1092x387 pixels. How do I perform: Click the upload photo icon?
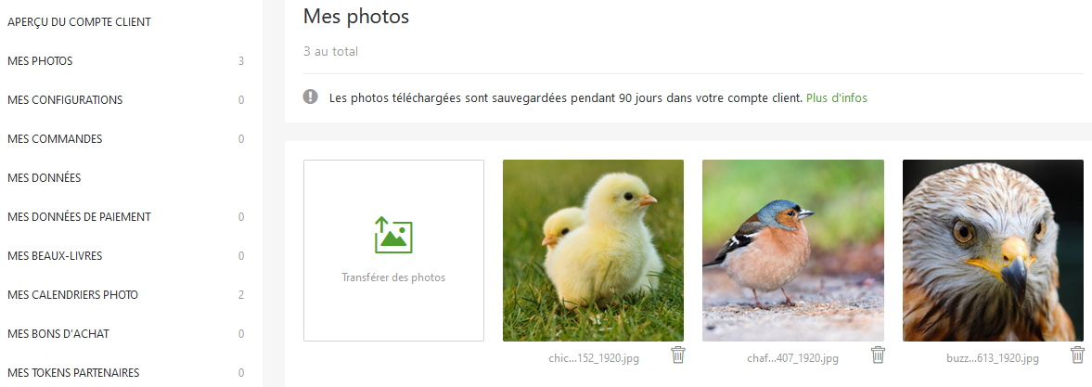tap(393, 236)
